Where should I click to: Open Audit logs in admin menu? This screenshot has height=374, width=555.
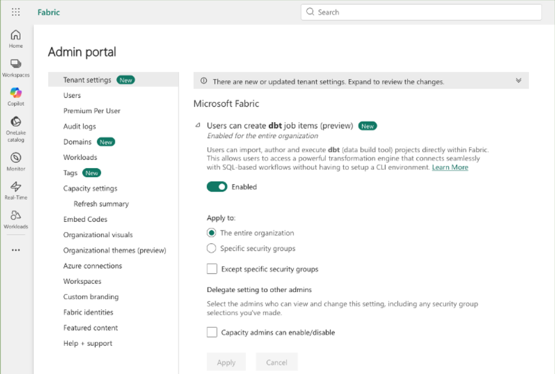click(80, 126)
